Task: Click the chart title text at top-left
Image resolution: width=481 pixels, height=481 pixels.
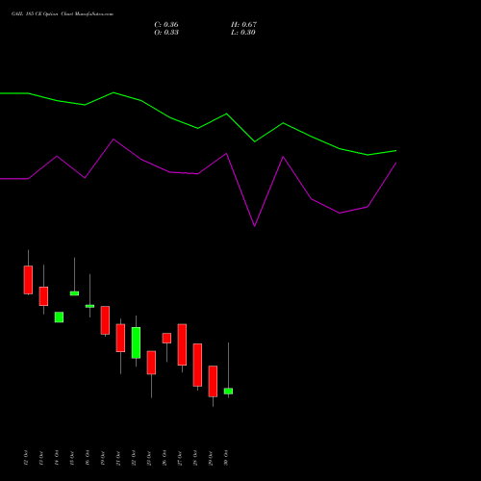Action: [x=63, y=14]
